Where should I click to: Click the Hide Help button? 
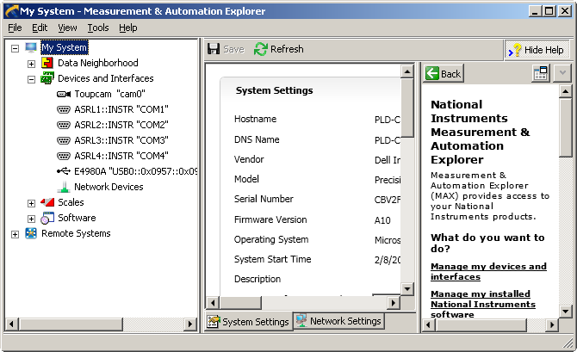537,50
